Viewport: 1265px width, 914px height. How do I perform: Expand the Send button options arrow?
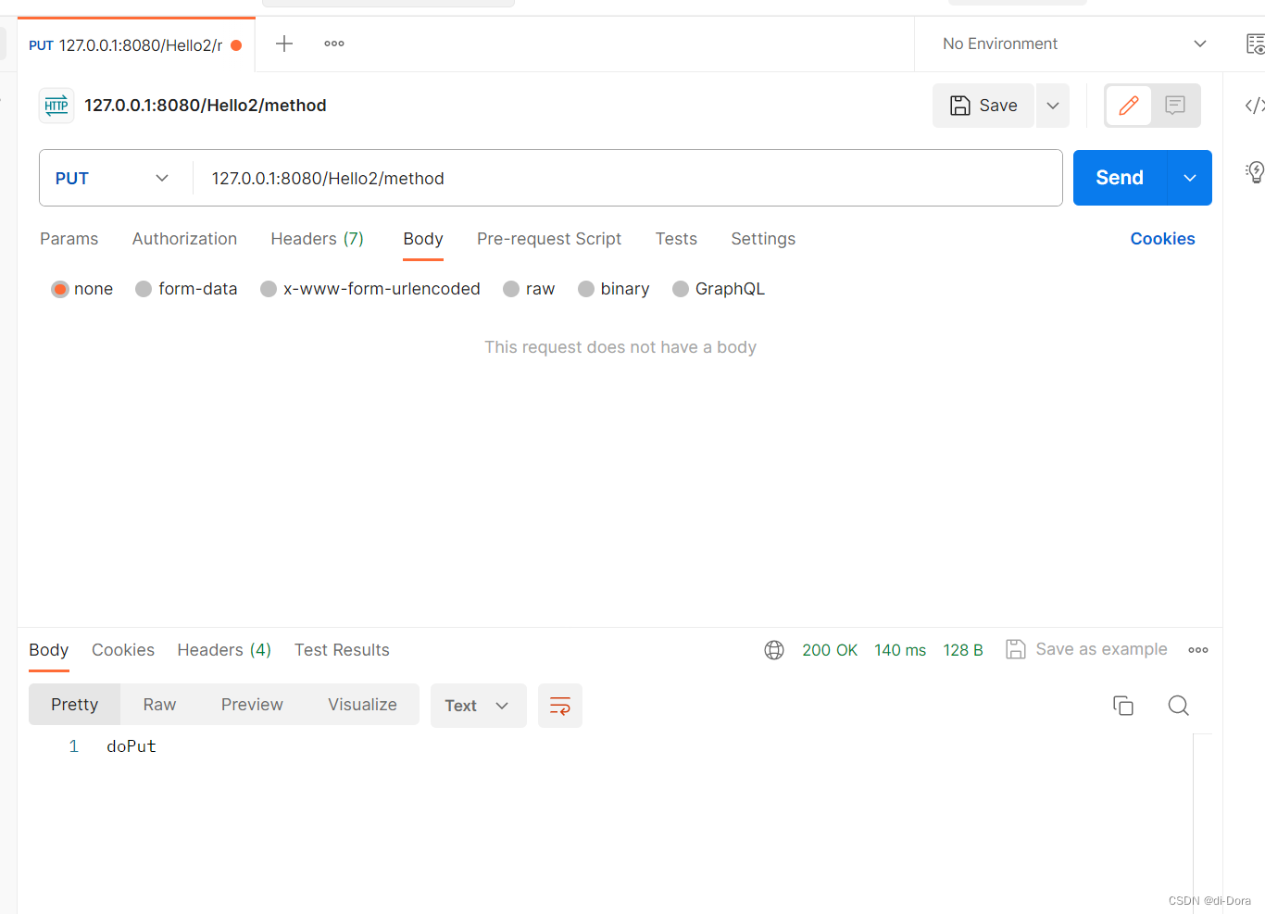pos(1190,178)
